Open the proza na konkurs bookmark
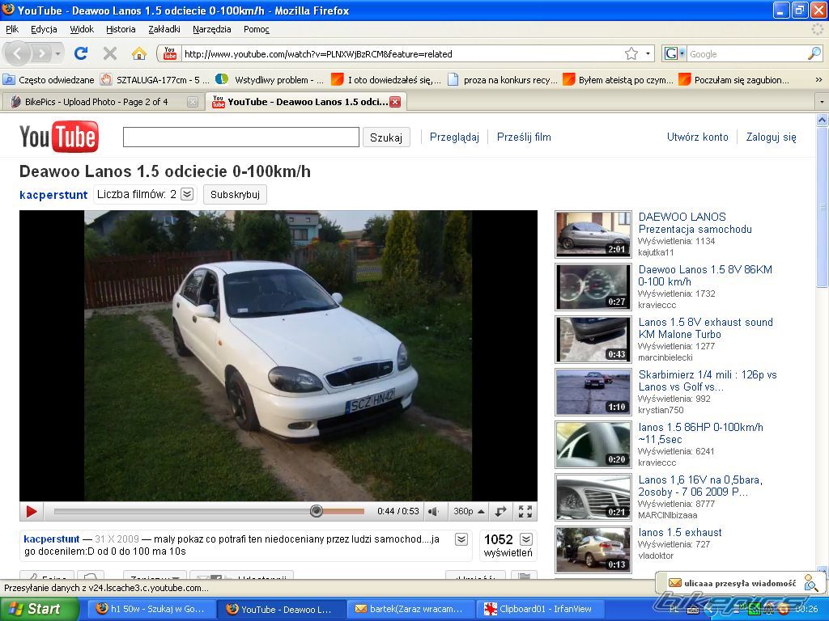The width and height of the screenshot is (829, 621). 502,80
